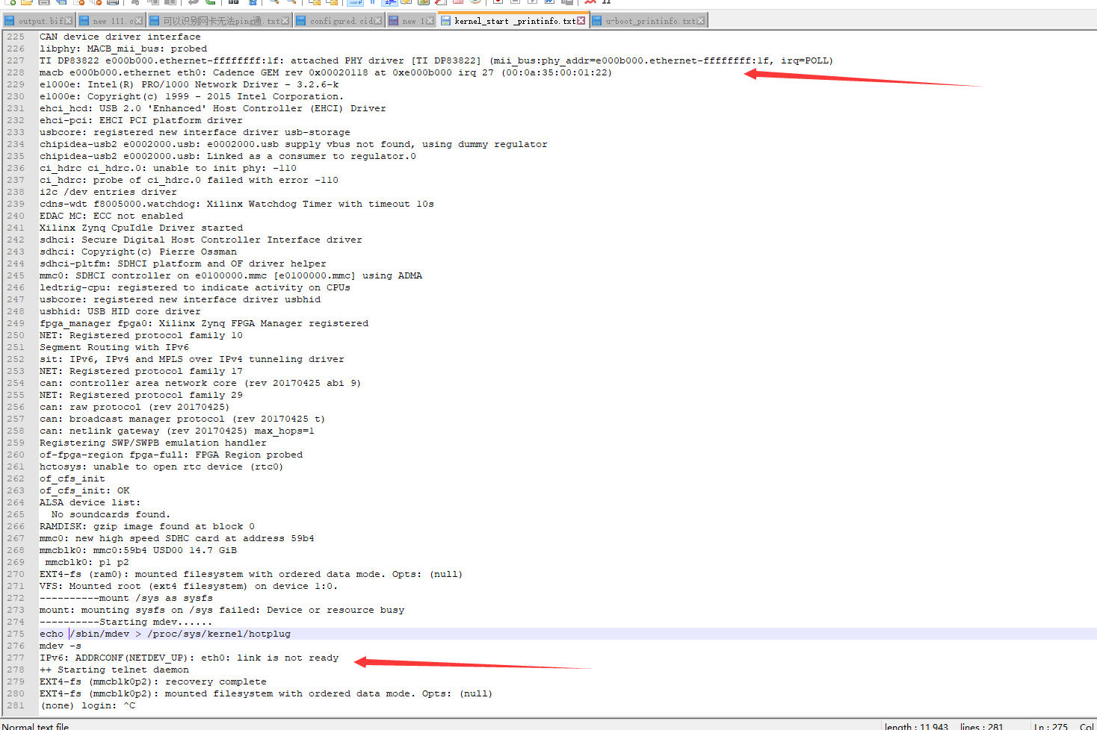
Task: Click the "macb e000b000.ethernet eth0" line
Action: pyautogui.click(x=326, y=72)
